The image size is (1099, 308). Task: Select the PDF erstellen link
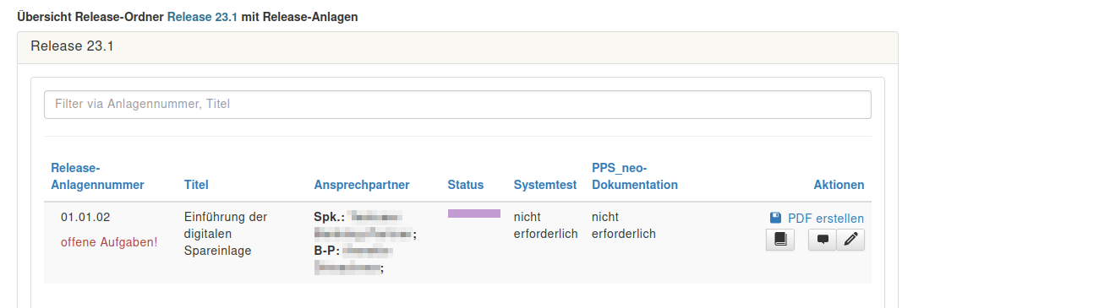point(825,219)
